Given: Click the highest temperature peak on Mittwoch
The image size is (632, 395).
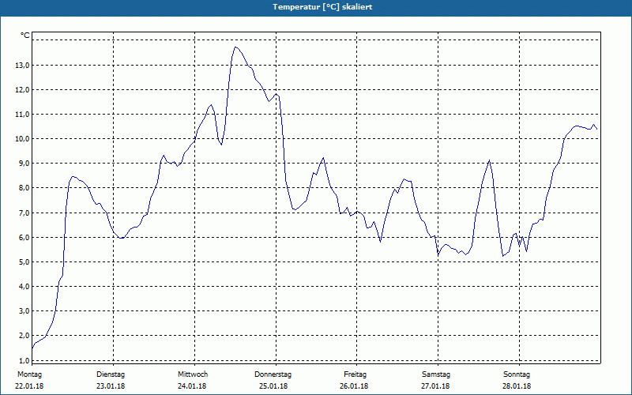Looking at the screenshot, I should [x=235, y=47].
